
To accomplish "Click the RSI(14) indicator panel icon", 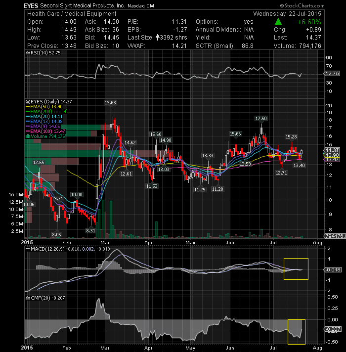I will pyautogui.click(x=28, y=53).
